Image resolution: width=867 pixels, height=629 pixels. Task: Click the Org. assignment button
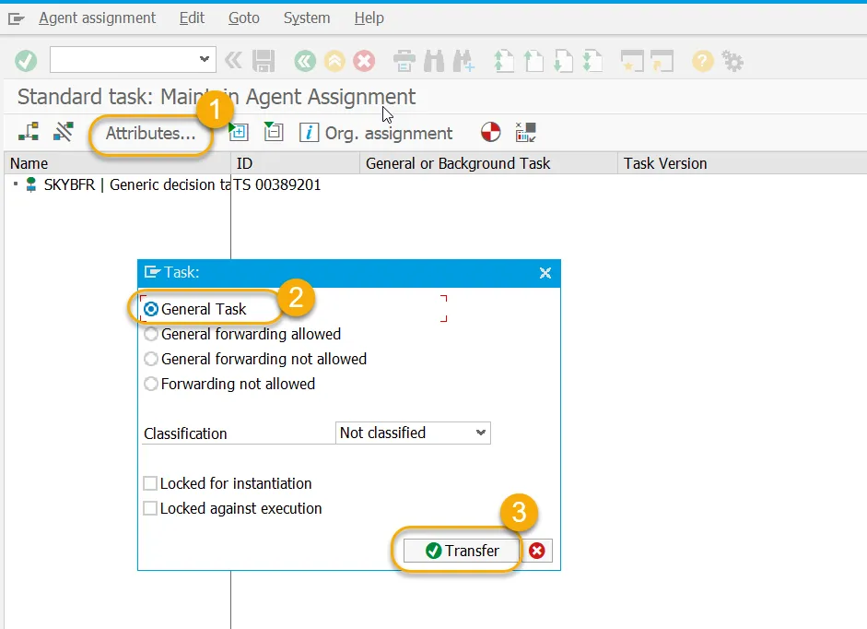pos(376,133)
